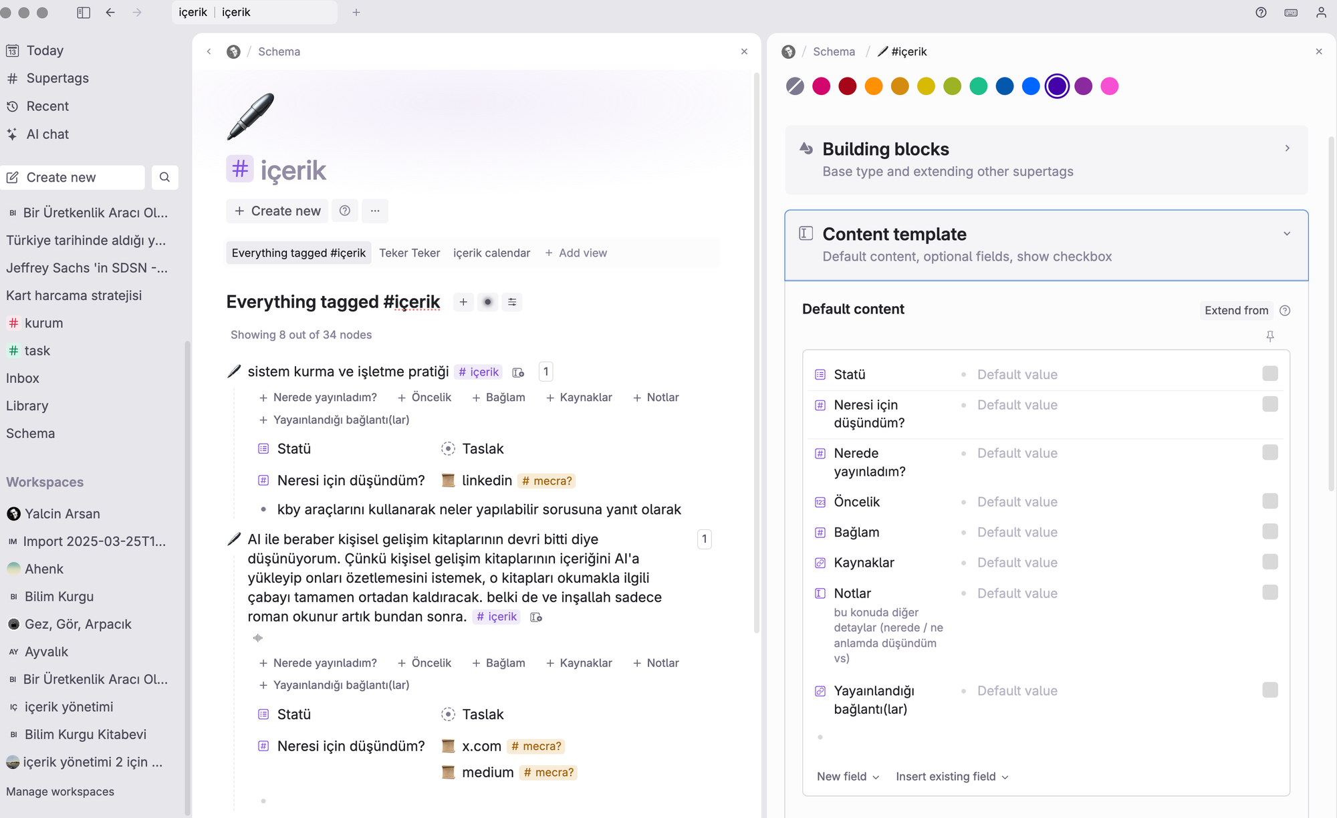Switch to the Teker Teker view tab

(x=409, y=253)
